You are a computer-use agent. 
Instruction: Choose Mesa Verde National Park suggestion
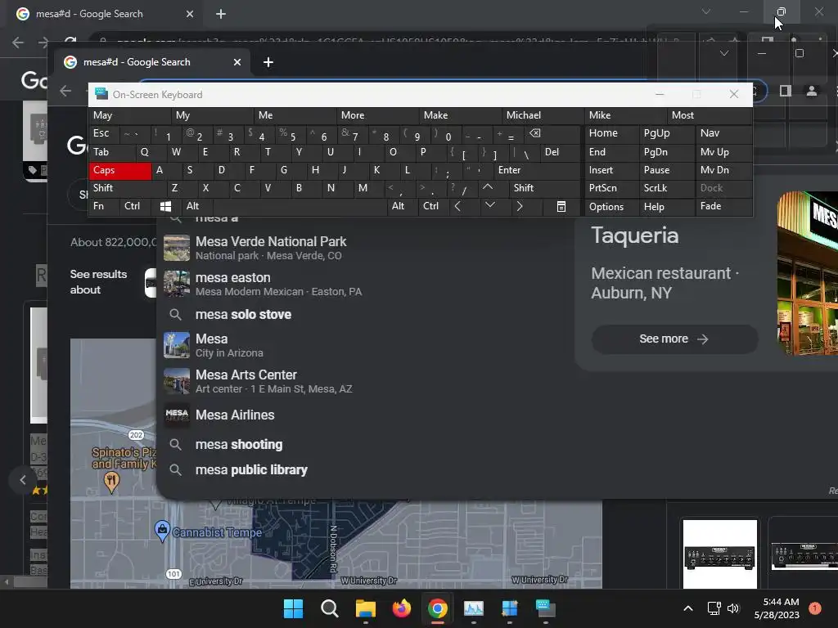coord(363,249)
